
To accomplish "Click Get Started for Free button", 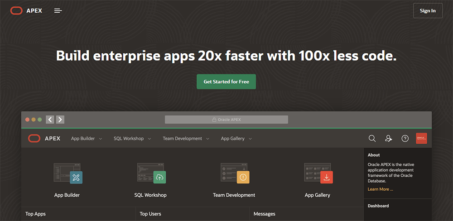I will [226, 81].
